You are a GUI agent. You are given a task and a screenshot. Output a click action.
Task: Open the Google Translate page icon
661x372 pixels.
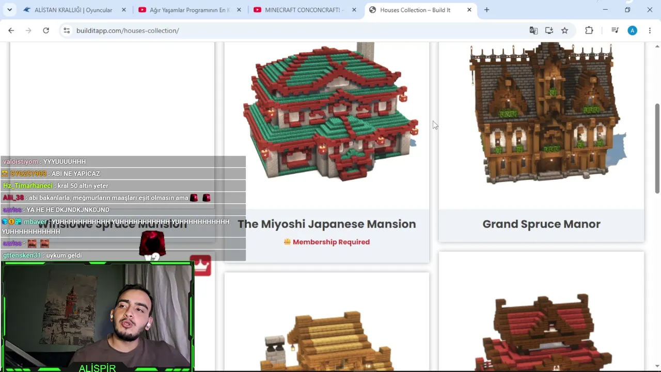[533, 30]
